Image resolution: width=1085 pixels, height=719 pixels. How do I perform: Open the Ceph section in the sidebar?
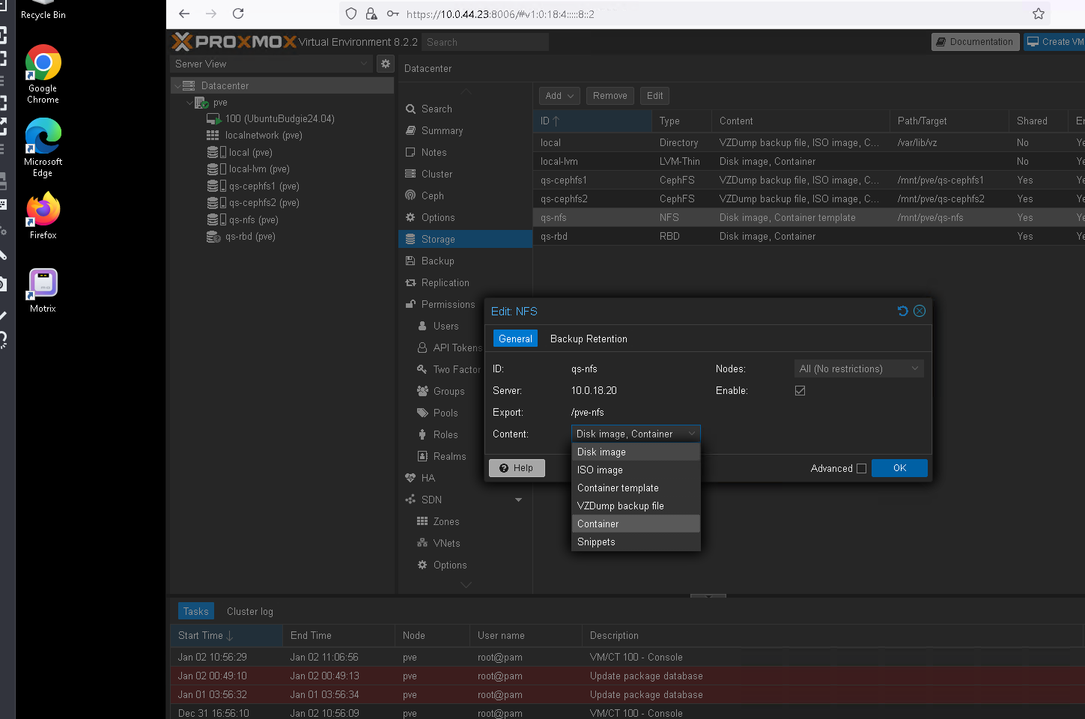tap(432, 195)
